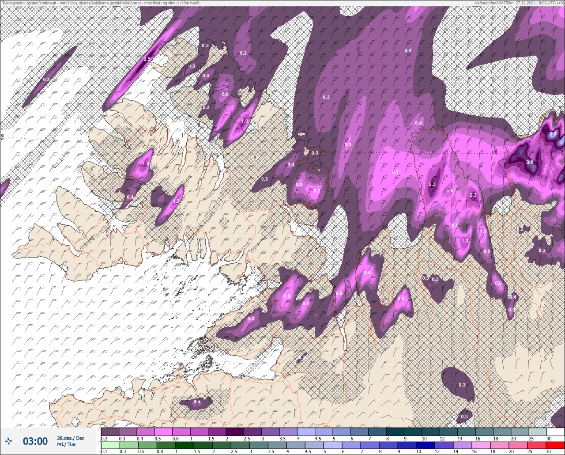
Task: Pick the upper legend lavender swatch starting at 4
Action: coord(306,432)
